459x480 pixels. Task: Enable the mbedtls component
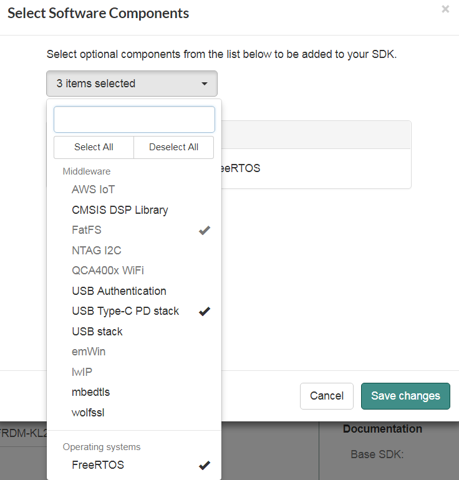coord(91,392)
